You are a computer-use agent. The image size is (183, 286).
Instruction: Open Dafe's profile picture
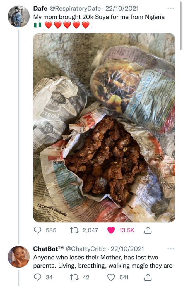[18, 16]
